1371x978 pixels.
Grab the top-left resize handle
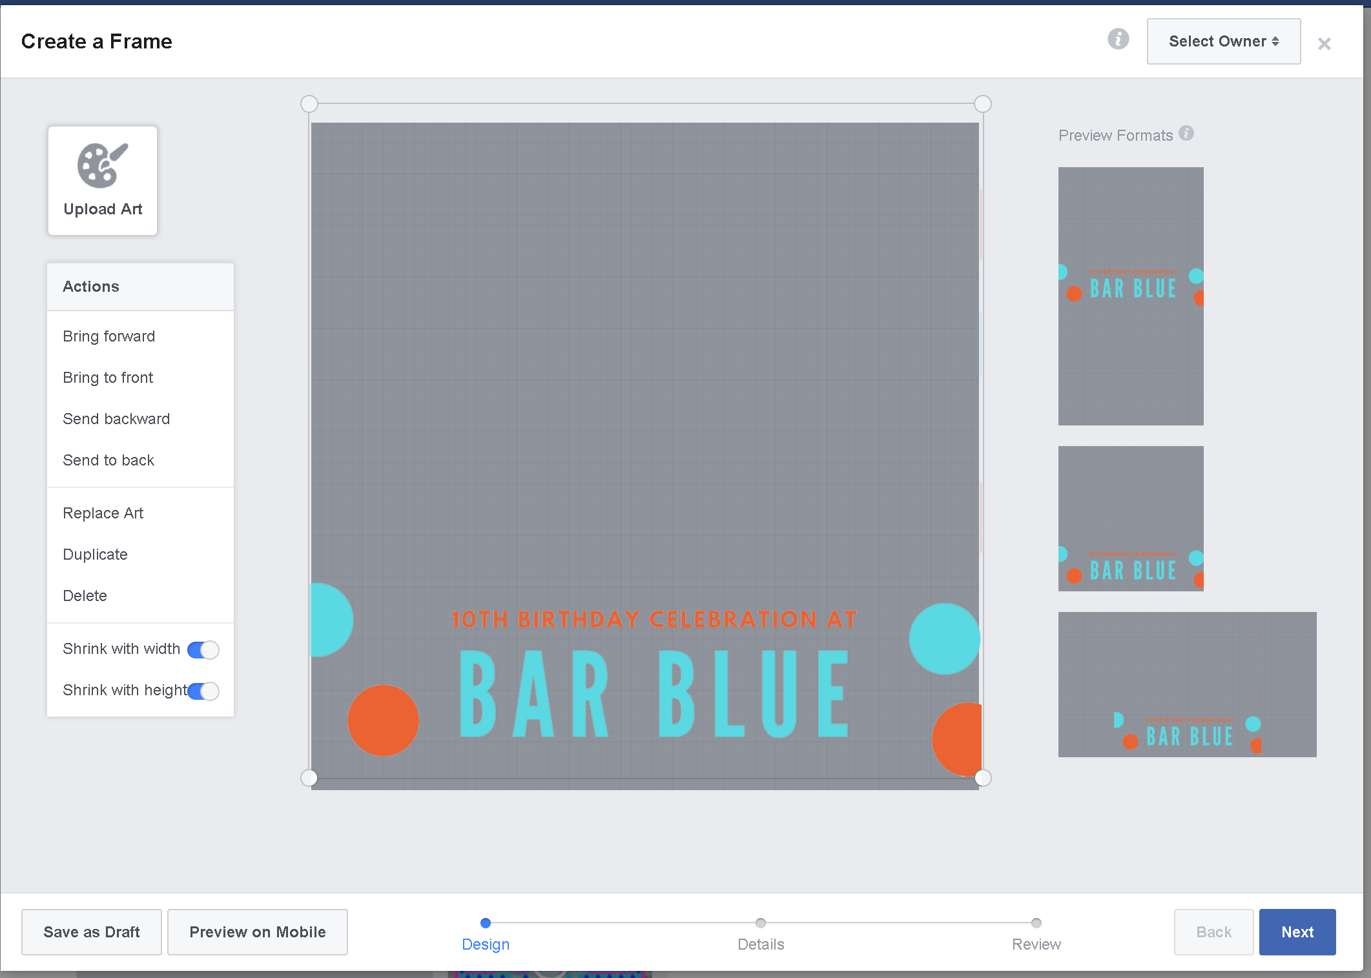point(309,104)
